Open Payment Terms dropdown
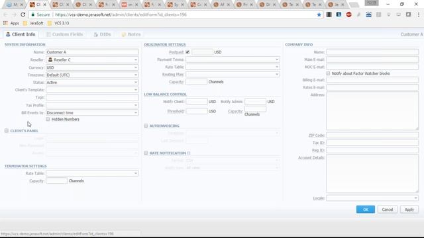424x238 pixels. [x=233, y=59]
